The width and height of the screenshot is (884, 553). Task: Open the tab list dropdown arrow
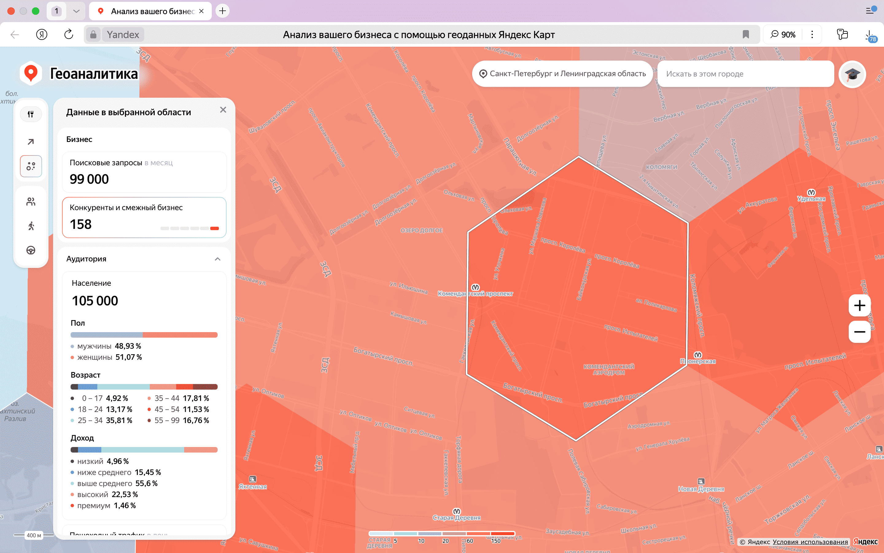coord(76,11)
